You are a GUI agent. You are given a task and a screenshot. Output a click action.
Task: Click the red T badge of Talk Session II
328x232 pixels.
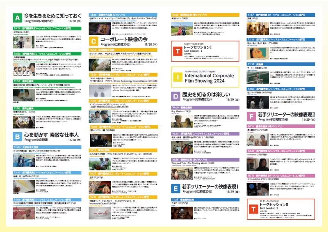pos(253,209)
